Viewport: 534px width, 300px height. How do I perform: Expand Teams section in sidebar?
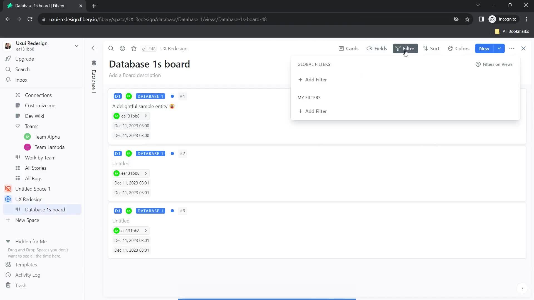pyautogui.click(x=18, y=126)
